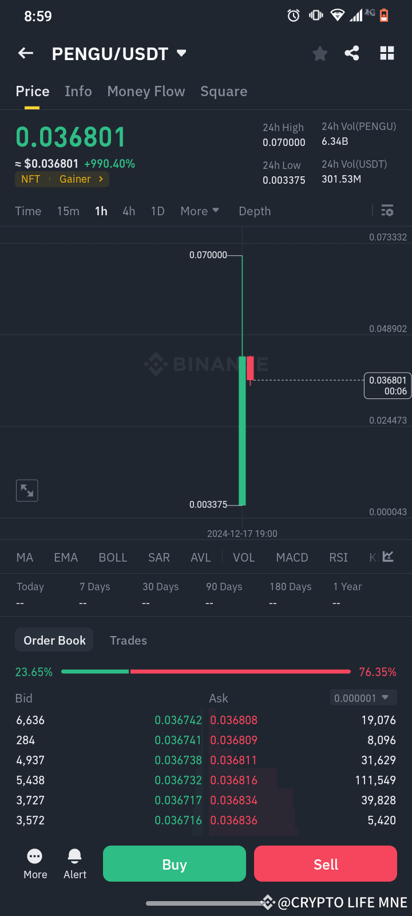412x916 pixels.
Task: Toggle the MACD indicator on
Action: click(x=292, y=557)
